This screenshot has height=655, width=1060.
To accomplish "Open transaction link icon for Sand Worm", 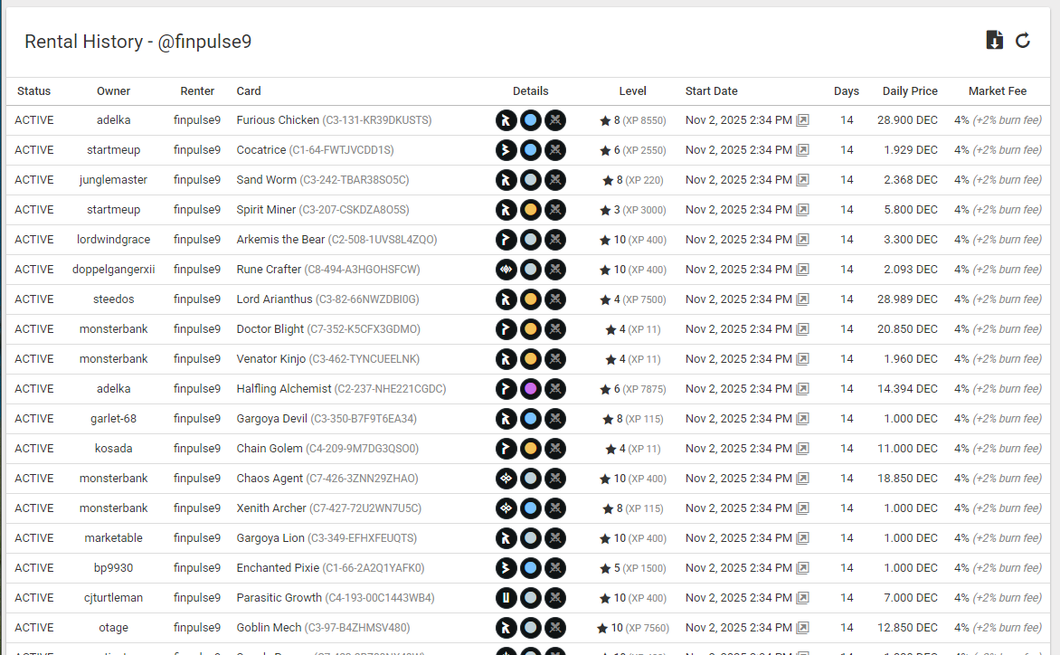I will [x=802, y=180].
